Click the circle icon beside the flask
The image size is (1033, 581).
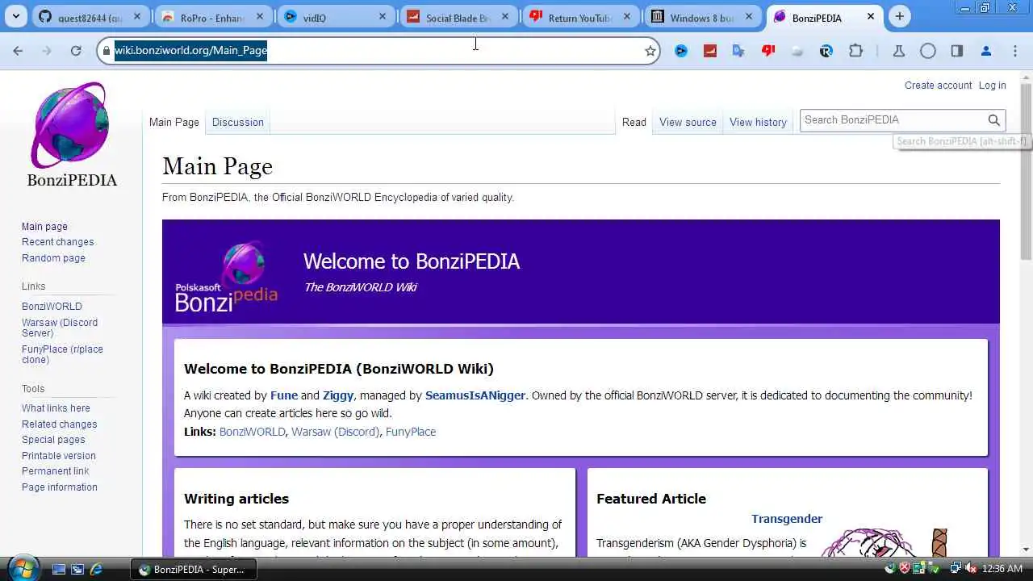click(928, 51)
